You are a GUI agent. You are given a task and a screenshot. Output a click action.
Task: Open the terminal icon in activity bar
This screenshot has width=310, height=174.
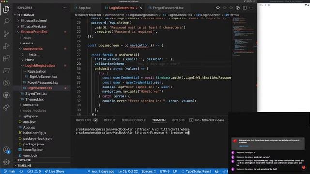(6, 71)
